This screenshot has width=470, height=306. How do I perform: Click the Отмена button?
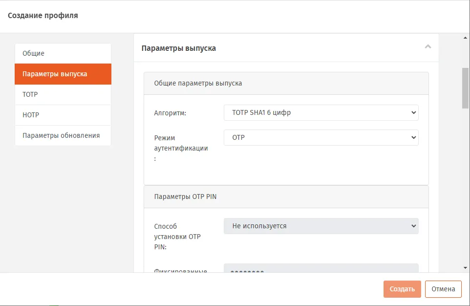pyautogui.click(x=443, y=289)
